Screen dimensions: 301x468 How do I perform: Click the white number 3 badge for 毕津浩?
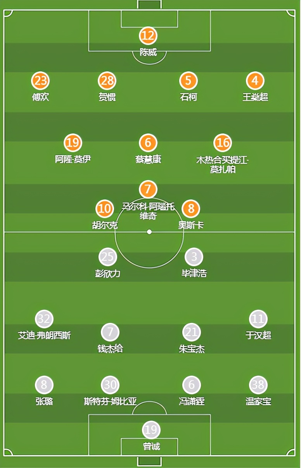point(194,257)
